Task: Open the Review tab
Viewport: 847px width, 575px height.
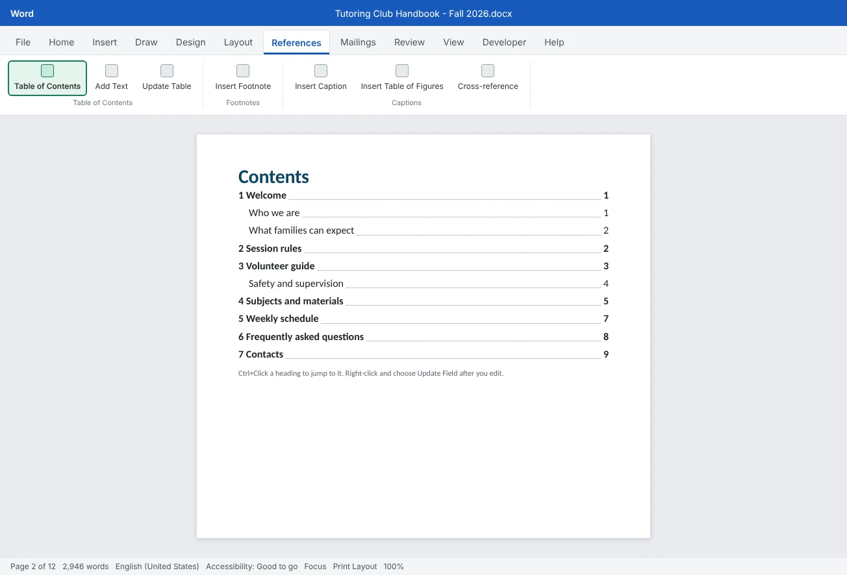Action: tap(409, 42)
